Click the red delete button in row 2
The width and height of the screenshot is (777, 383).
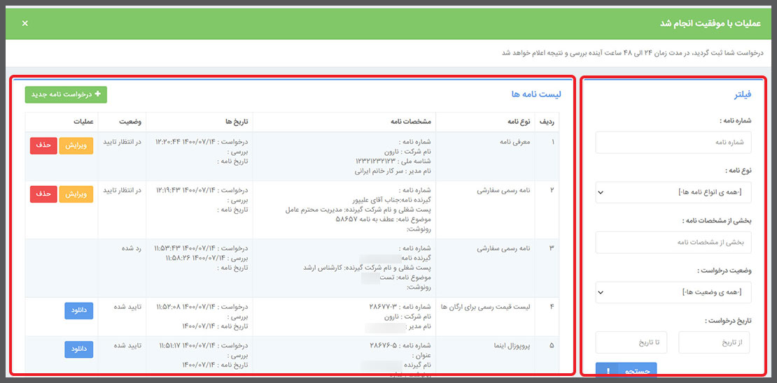pos(43,194)
